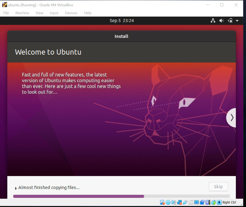Open the Ubuntu system menu dropdown arrow

click(237, 21)
